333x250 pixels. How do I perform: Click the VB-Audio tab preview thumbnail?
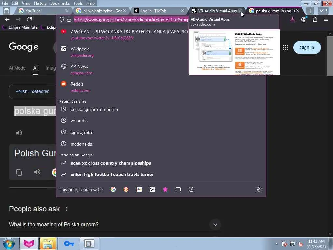tap(234, 52)
